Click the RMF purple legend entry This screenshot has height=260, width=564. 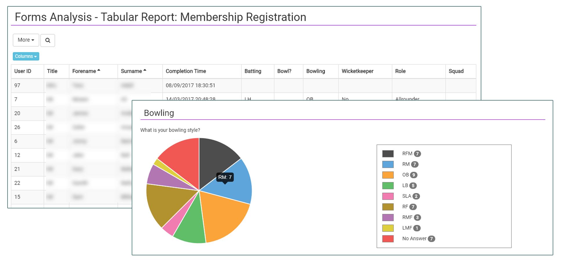click(x=407, y=217)
